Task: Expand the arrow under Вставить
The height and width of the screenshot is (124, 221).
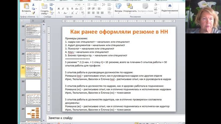Action: [x=26, y=13]
